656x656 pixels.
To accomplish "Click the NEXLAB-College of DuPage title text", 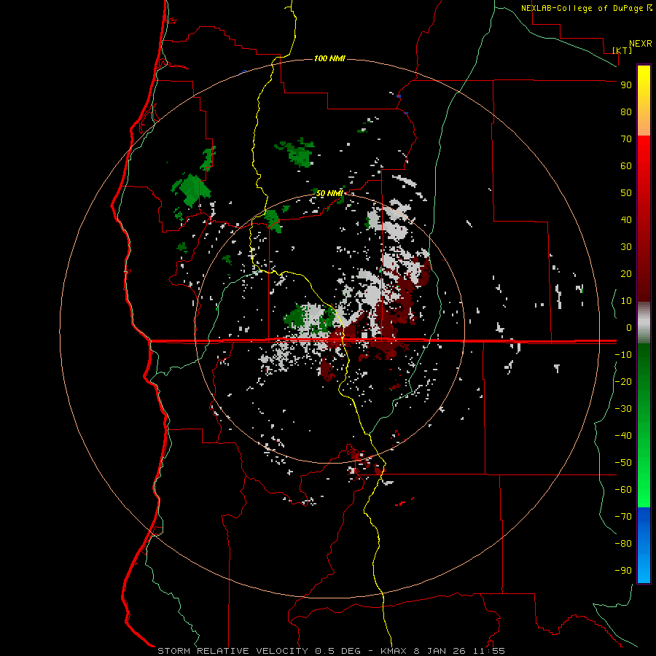I will coord(583,8).
